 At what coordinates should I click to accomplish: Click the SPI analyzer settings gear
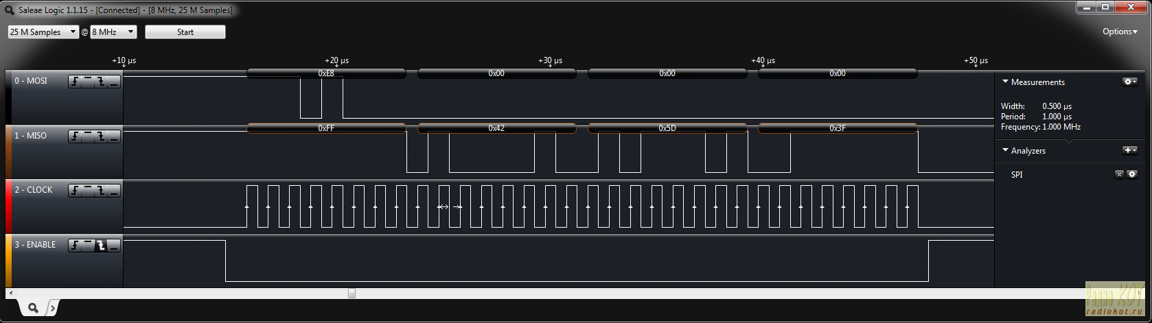pos(1132,175)
